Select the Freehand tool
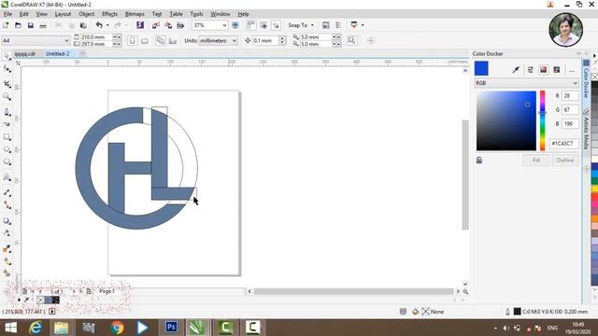The height and width of the screenshot is (336, 598). (7, 112)
